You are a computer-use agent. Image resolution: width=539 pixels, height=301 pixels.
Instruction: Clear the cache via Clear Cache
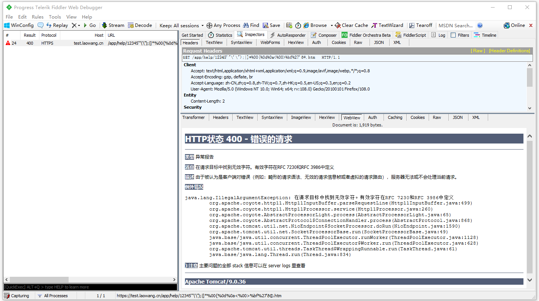(x=351, y=25)
